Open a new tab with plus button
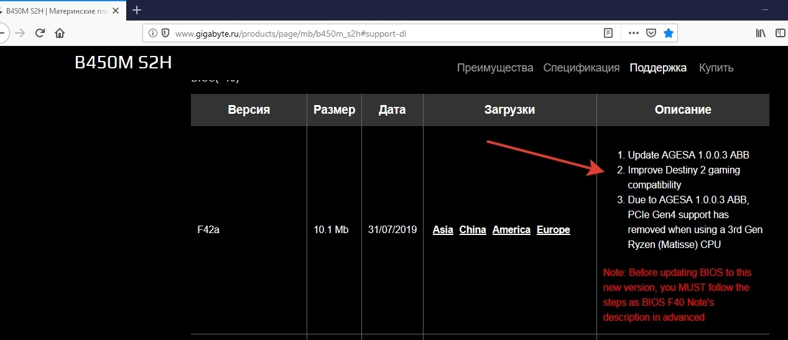Image resolution: width=788 pixels, height=340 pixels. 137,10
